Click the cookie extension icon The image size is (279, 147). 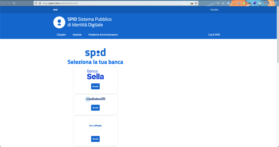234,3
